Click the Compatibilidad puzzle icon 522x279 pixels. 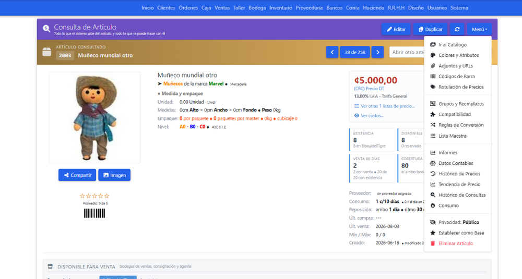tap(433, 114)
